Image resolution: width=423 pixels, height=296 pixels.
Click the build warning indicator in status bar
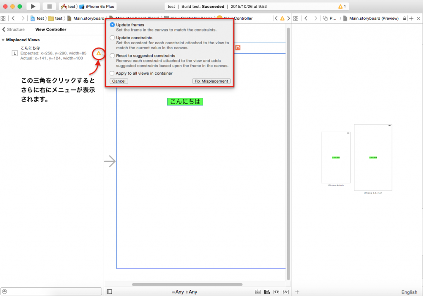coord(342,7)
